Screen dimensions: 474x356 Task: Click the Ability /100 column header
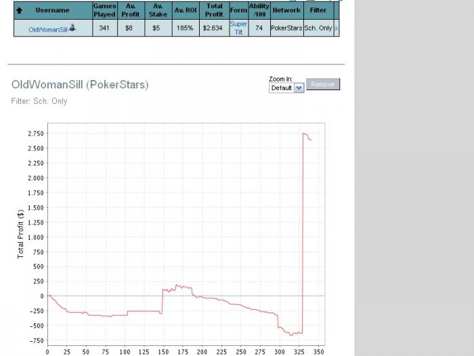259,10
